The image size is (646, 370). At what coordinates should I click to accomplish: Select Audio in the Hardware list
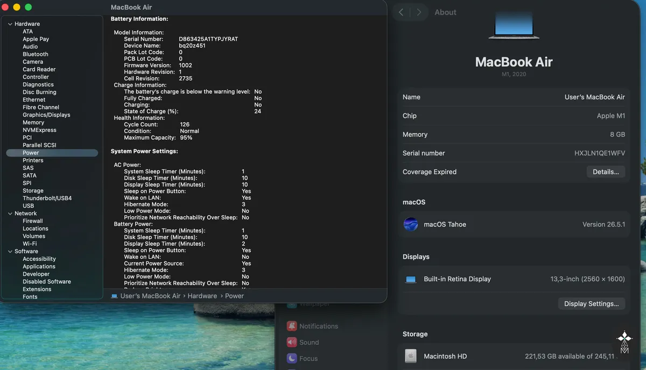pyautogui.click(x=30, y=46)
